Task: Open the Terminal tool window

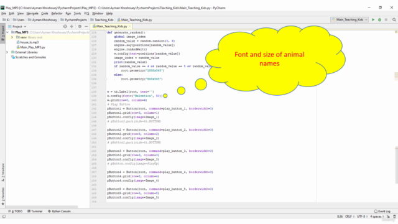Action: (35, 211)
